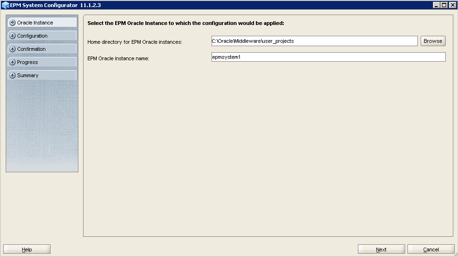Close the EPM System Configurator window
This screenshot has height=257, width=458.
[452, 5]
